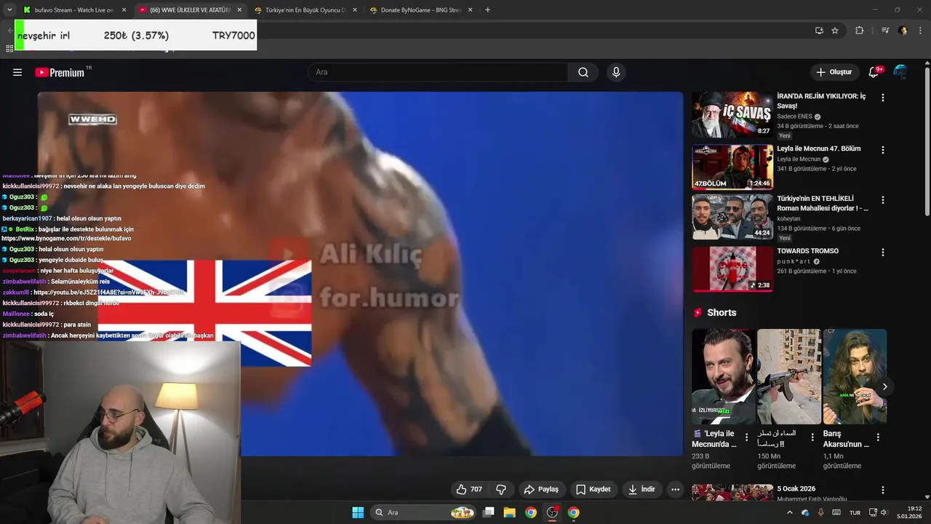Screen dimensions: 931x524
Task: Like the video with thumbs up 707
Action: (x=469, y=489)
